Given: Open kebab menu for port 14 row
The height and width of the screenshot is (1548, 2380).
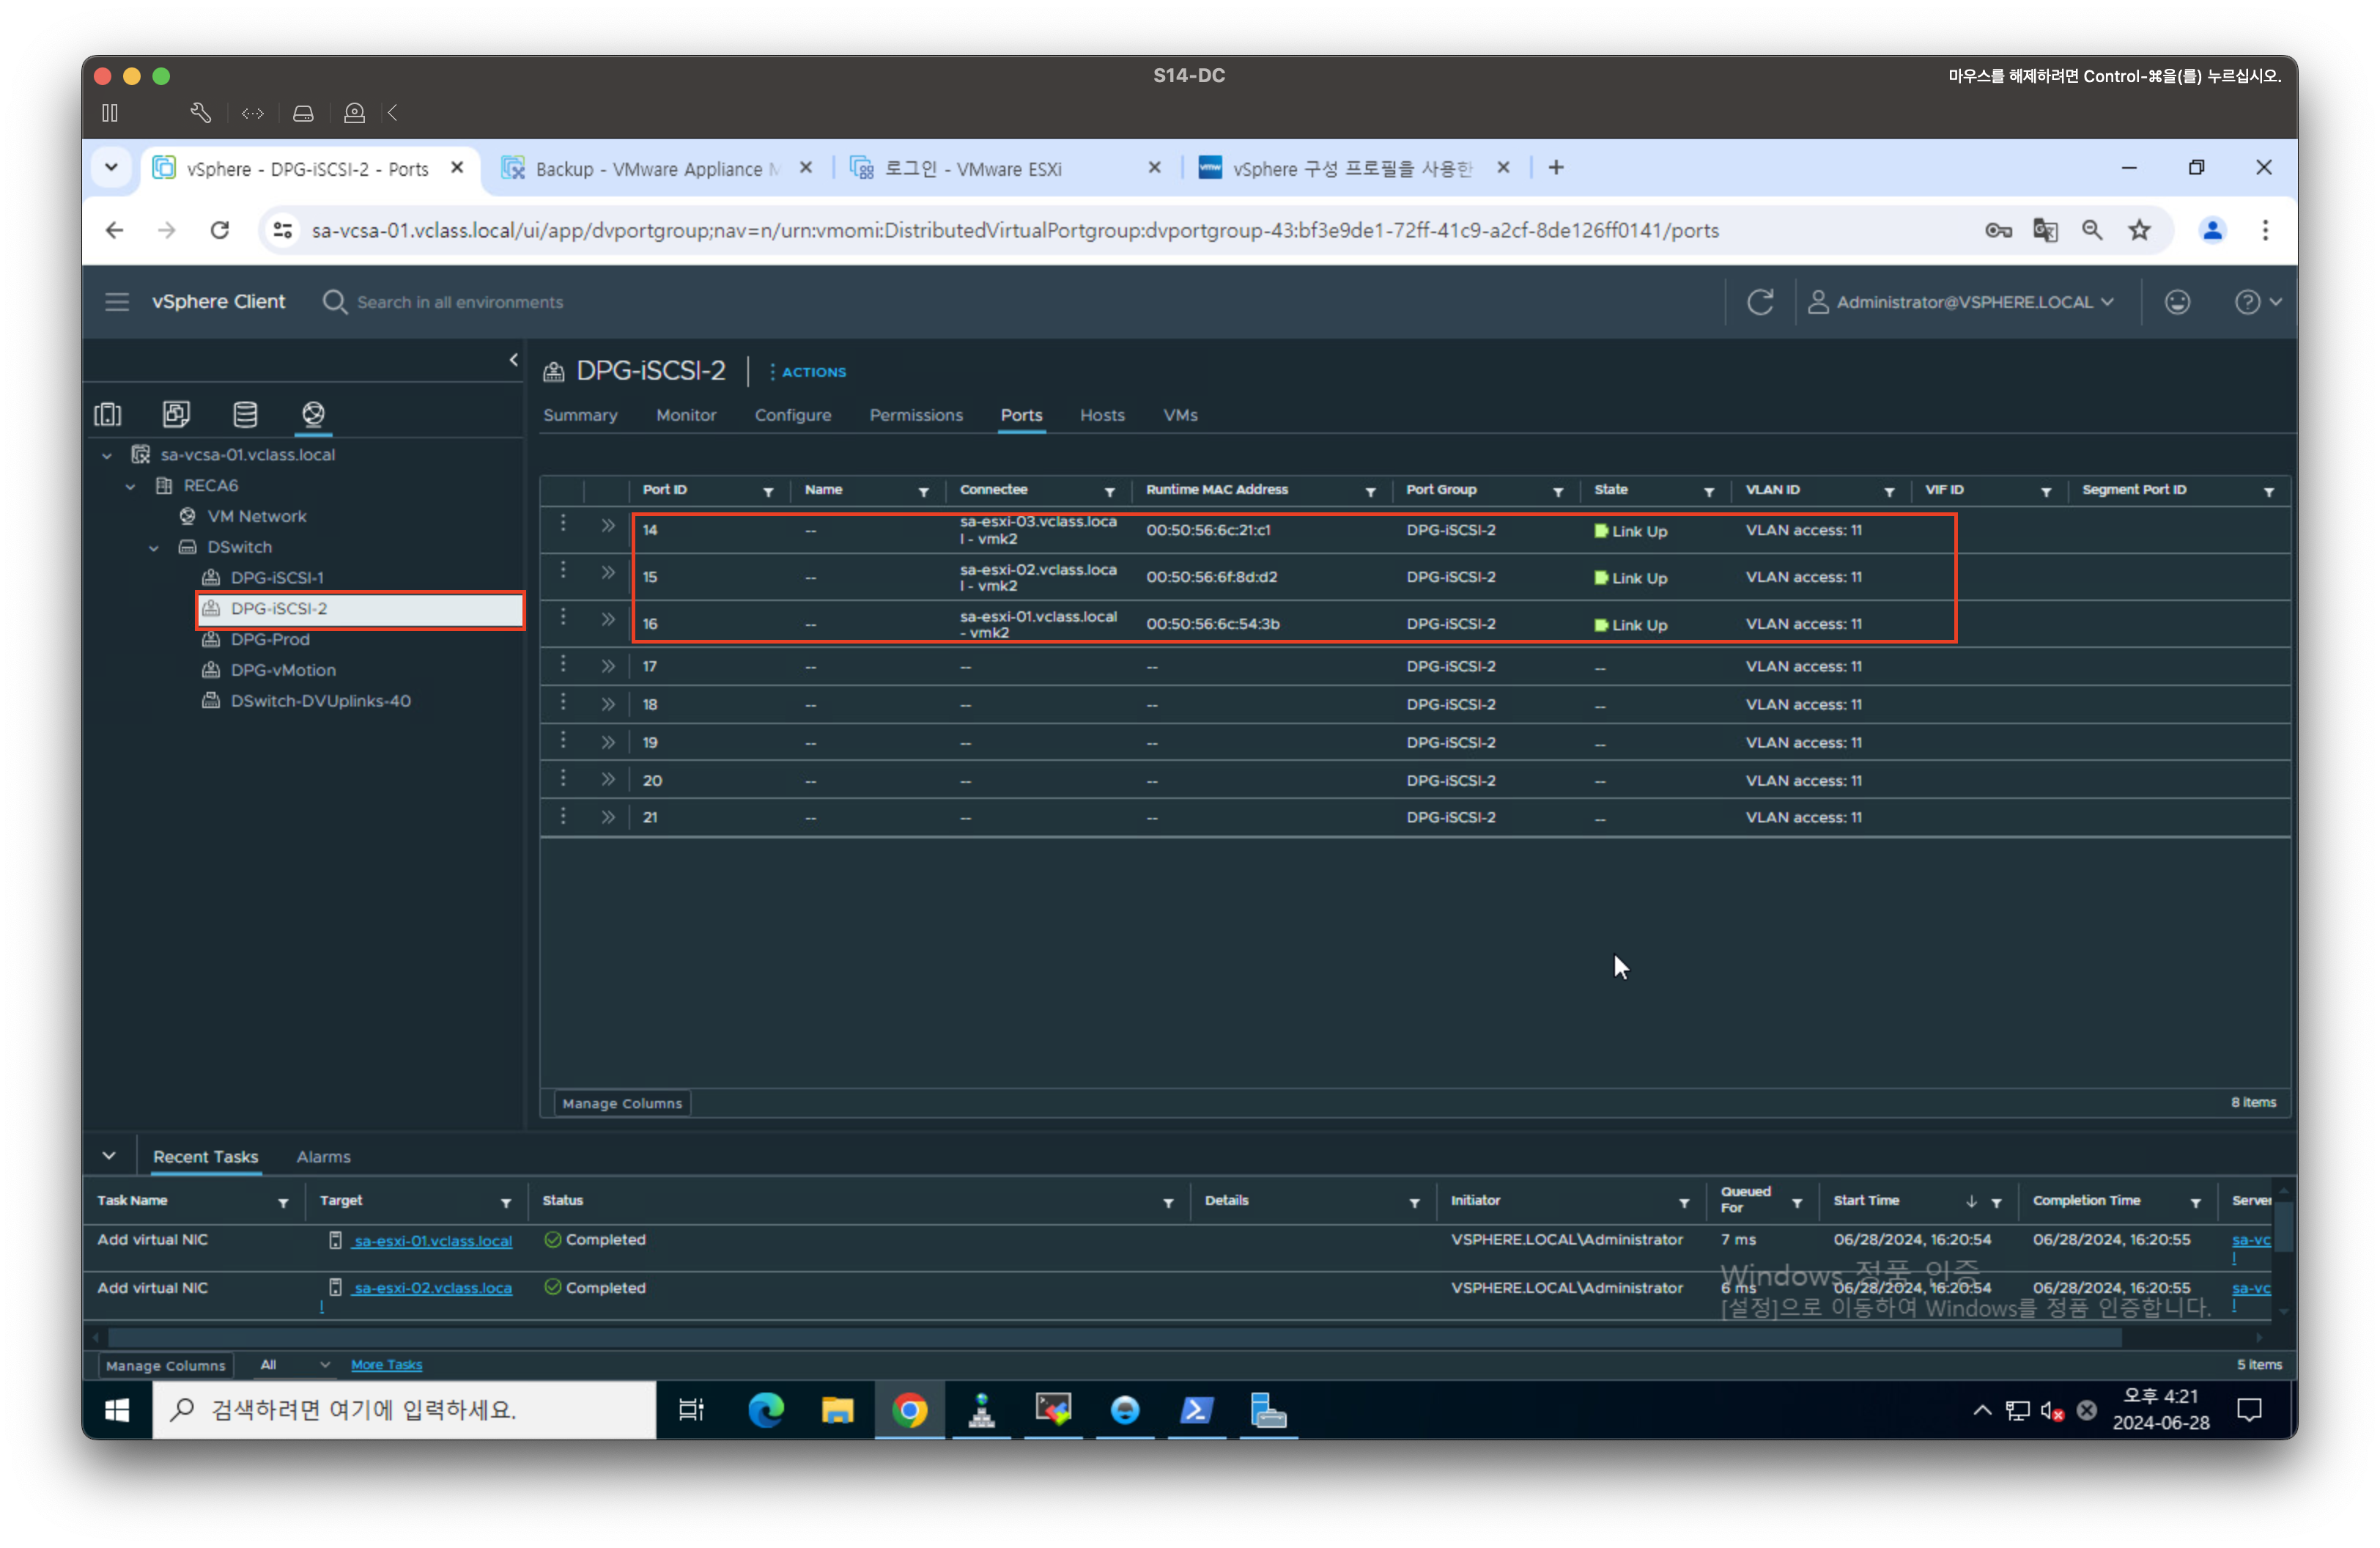Looking at the screenshot, I should pyautogui.click(x=563, y=524).
